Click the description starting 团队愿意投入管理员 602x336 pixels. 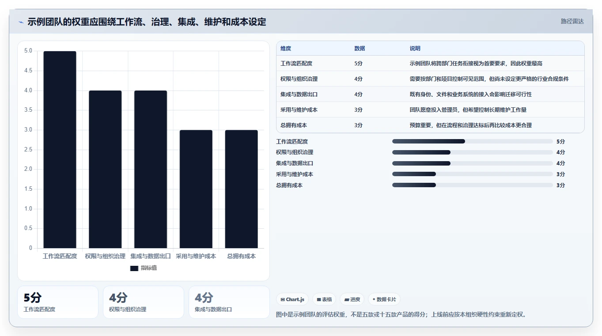click(468, 110)
